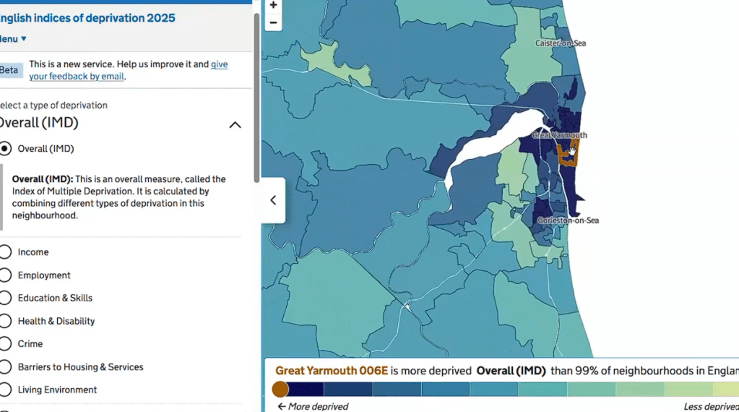Collapse the side panel with left chevron
The height and width of the screenshot is (412, 739).
point(273,200)
